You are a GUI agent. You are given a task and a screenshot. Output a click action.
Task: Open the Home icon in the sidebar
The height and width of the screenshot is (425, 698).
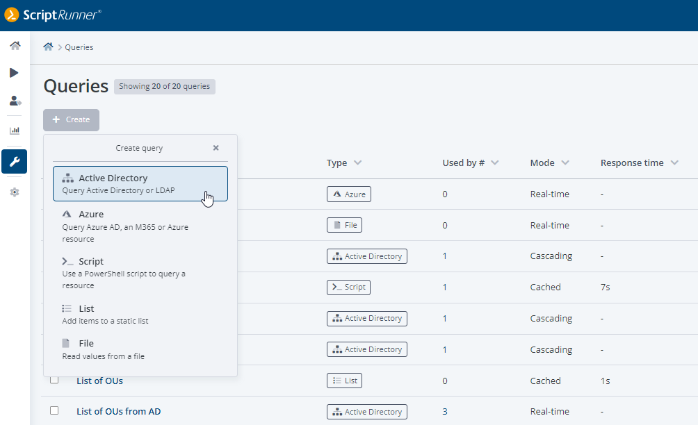pos(15,46)
